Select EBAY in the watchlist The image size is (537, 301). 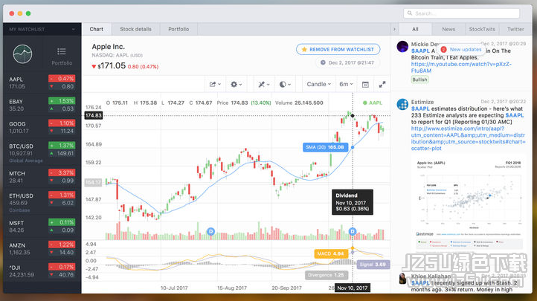pos(42,105)
